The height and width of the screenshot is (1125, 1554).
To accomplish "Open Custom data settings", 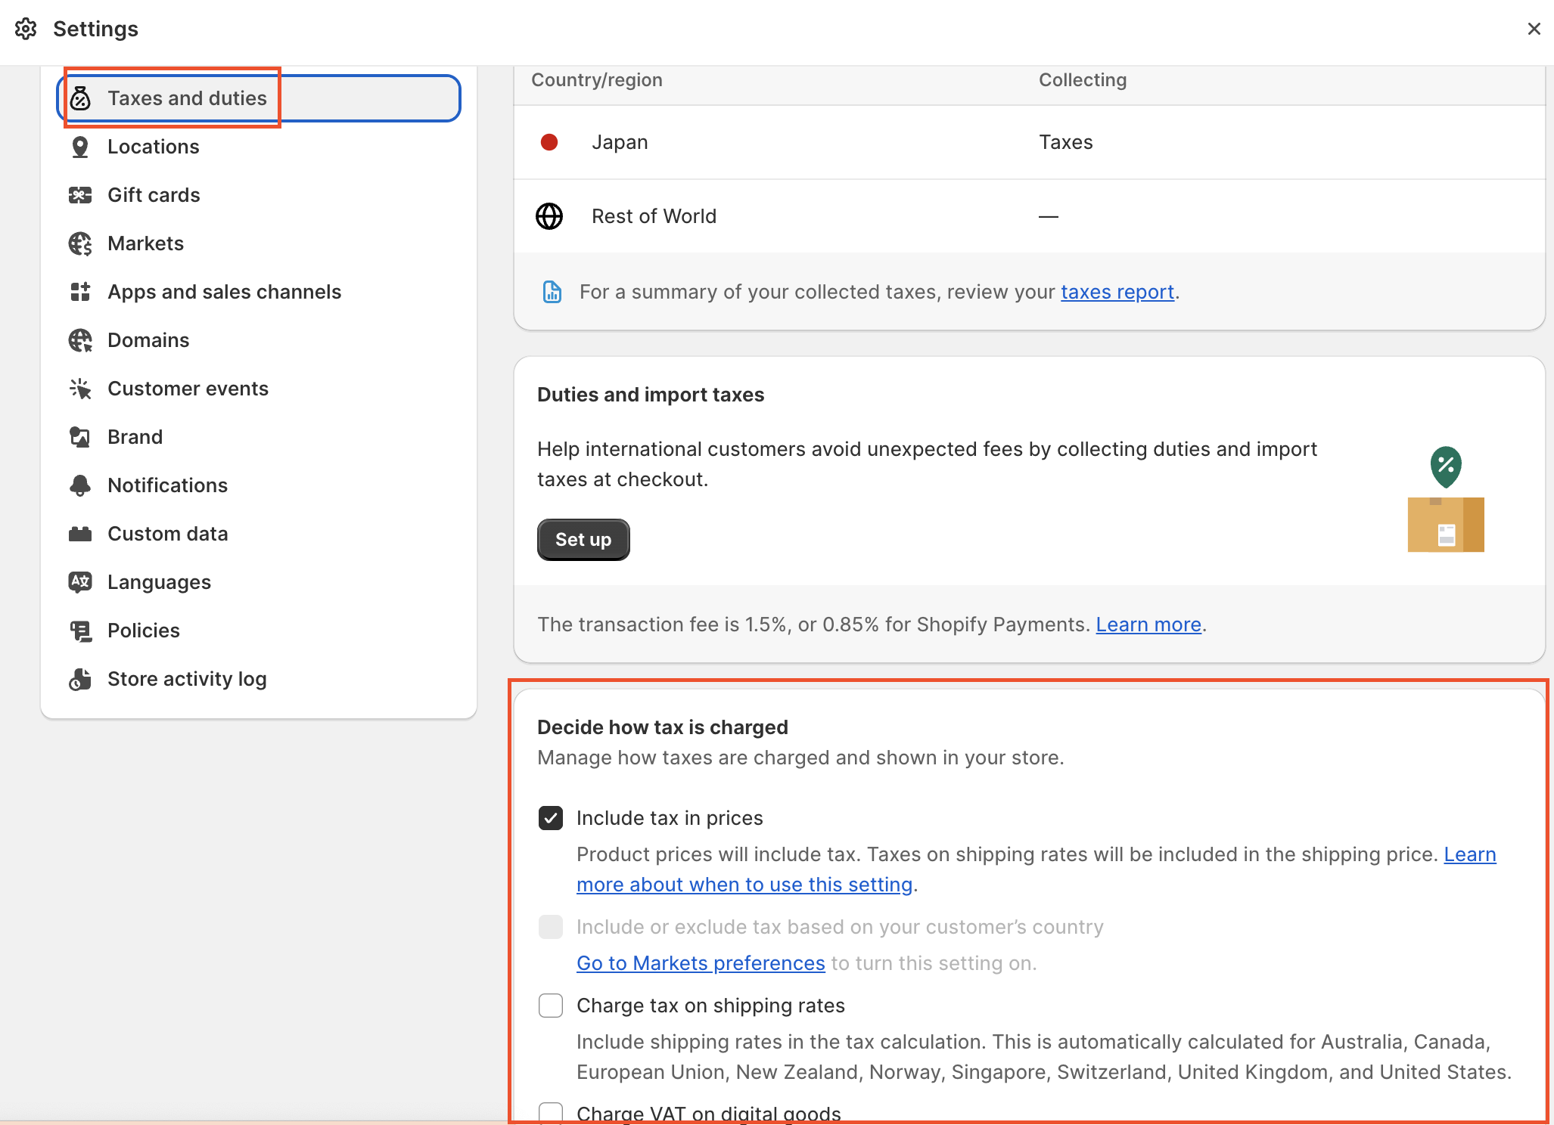I will tap(167, 534).
